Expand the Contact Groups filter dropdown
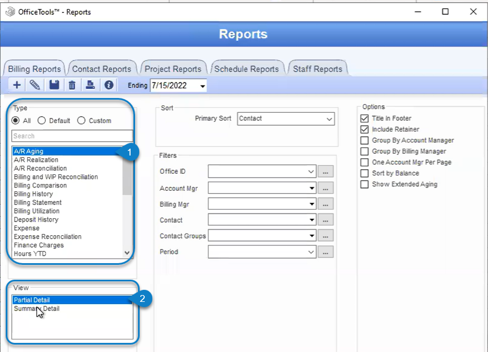Viewport: 488px width, 352px height. point(311,236)
